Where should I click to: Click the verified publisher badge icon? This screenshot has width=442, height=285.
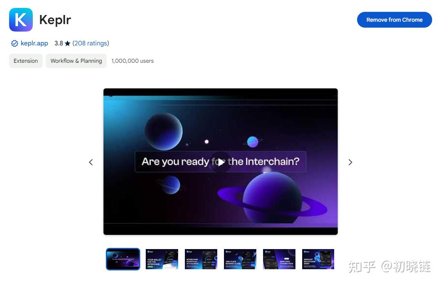(14, 43)
